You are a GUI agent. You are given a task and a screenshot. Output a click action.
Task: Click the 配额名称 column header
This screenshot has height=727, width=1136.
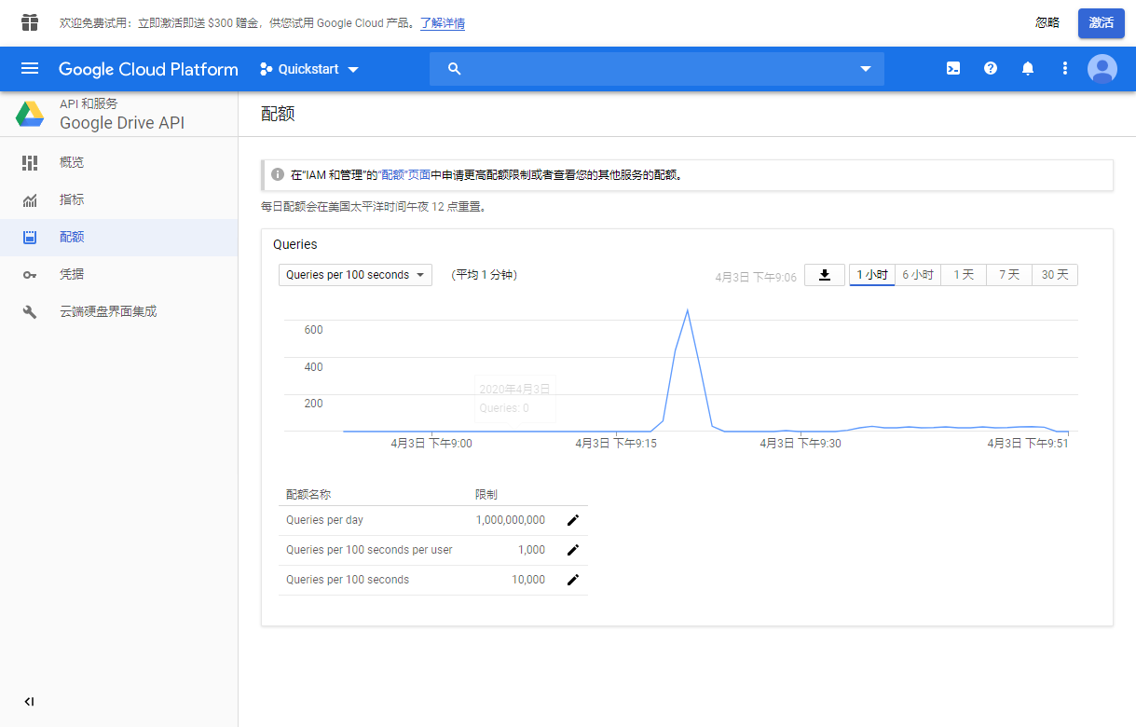coord(308,495)
